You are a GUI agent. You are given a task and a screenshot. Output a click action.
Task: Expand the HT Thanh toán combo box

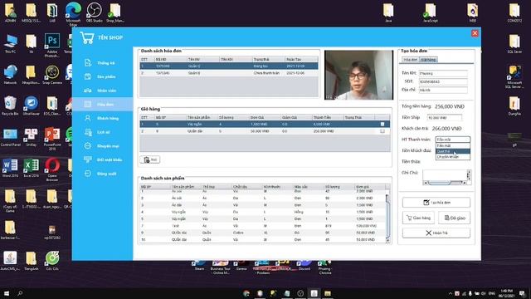tap(453, 140)
